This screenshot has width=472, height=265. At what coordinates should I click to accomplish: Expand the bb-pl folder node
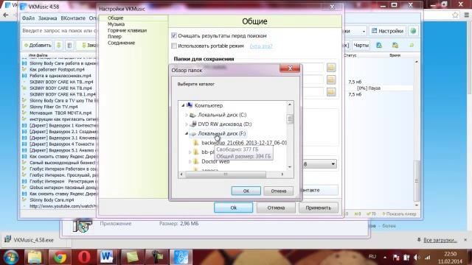(x=190, y=152)
